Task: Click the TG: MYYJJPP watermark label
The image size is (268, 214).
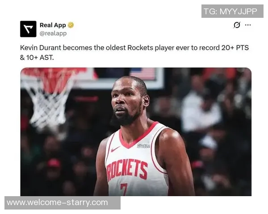Action: coord(232,11)
